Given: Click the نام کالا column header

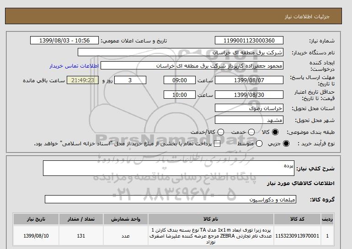Looking at the screenshot, I should (x=211, y=219).
